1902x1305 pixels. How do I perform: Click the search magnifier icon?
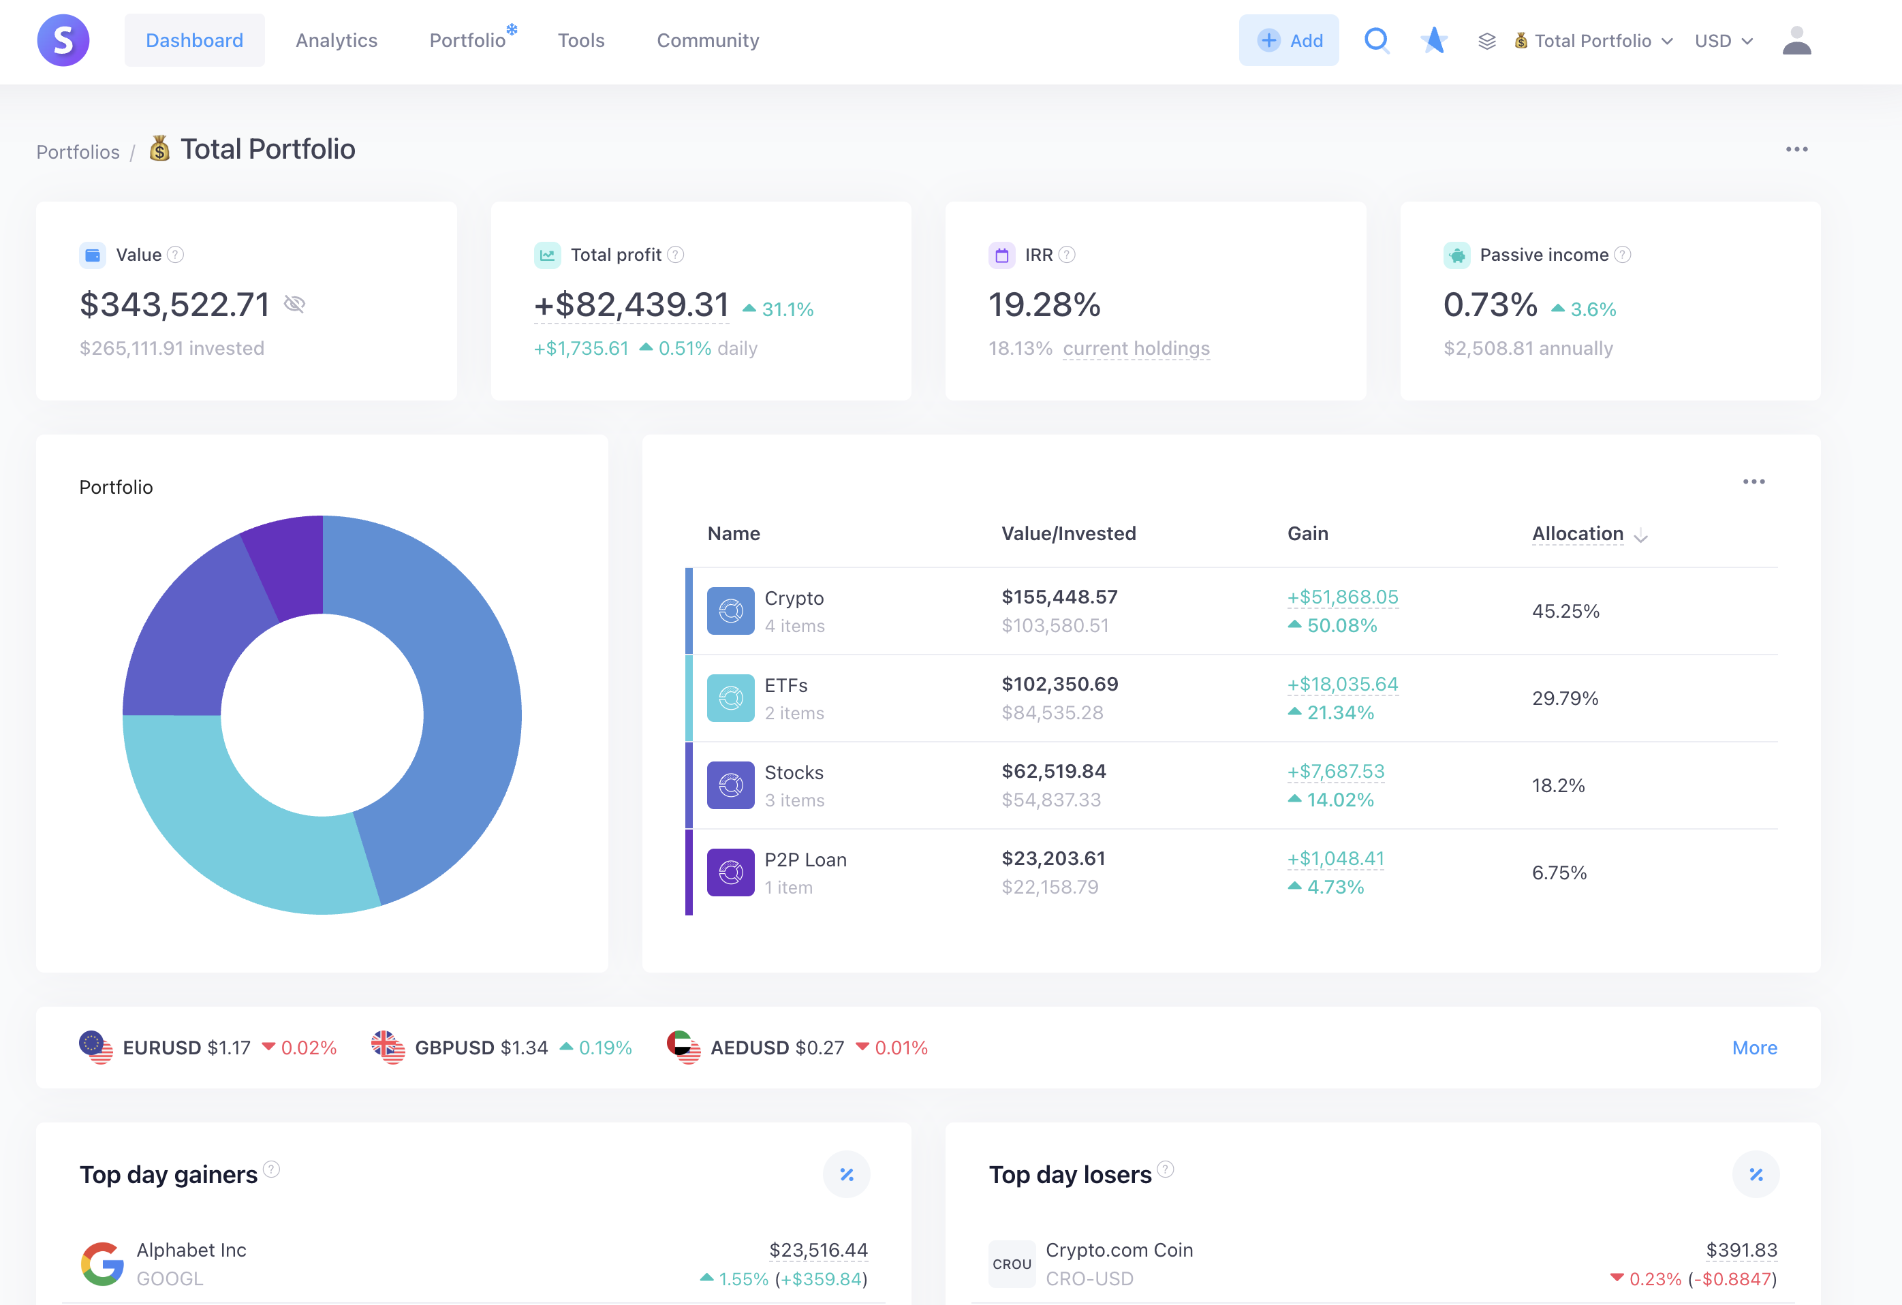[1377, 40]
